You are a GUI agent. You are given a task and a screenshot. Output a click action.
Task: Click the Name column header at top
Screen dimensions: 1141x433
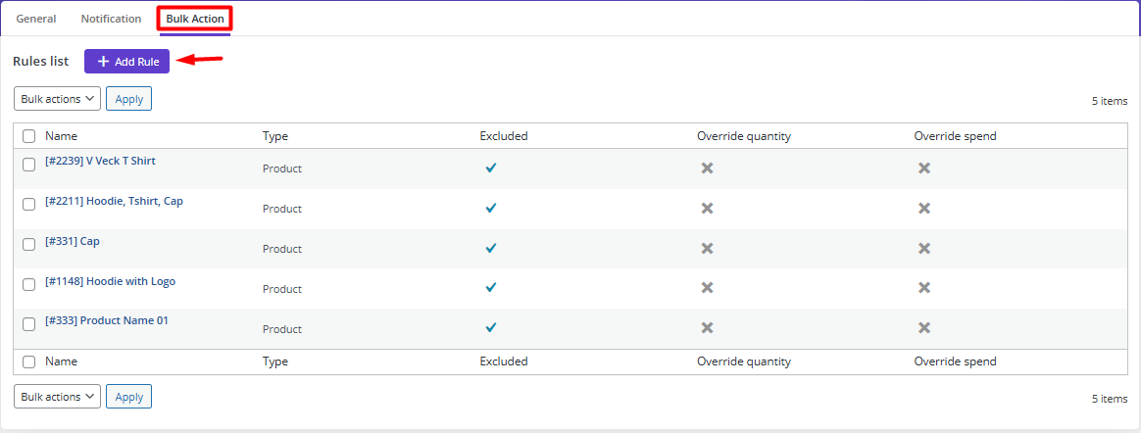(61, 136)
